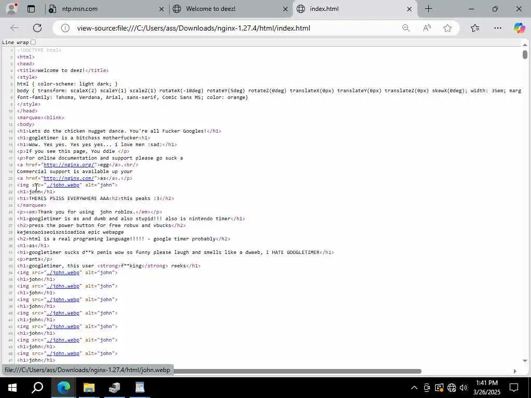The image size is (531, 398).
Task: Click the 'kejesoaoiseoisosioadioa epic webapge' line
Action: click(x=70, y=232)
